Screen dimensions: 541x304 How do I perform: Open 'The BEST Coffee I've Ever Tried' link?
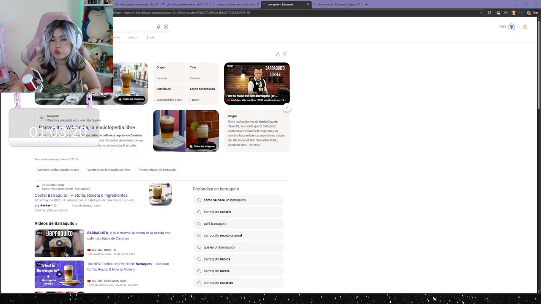(x=128, y=266)
